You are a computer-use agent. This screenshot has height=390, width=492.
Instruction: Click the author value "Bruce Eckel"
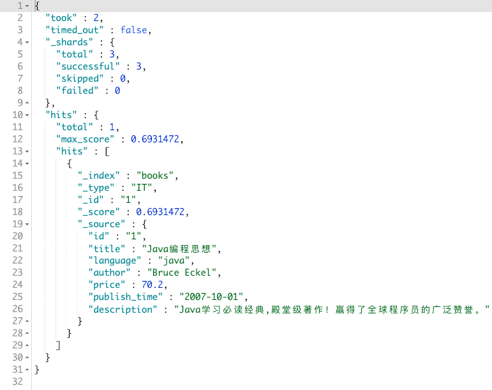click(182, 273)
